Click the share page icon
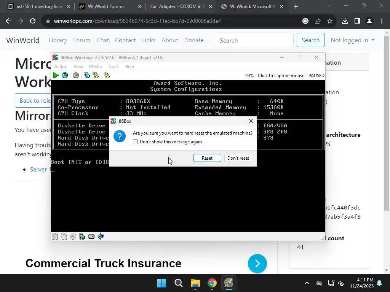 pyautogui.click(x=318, y=21)
